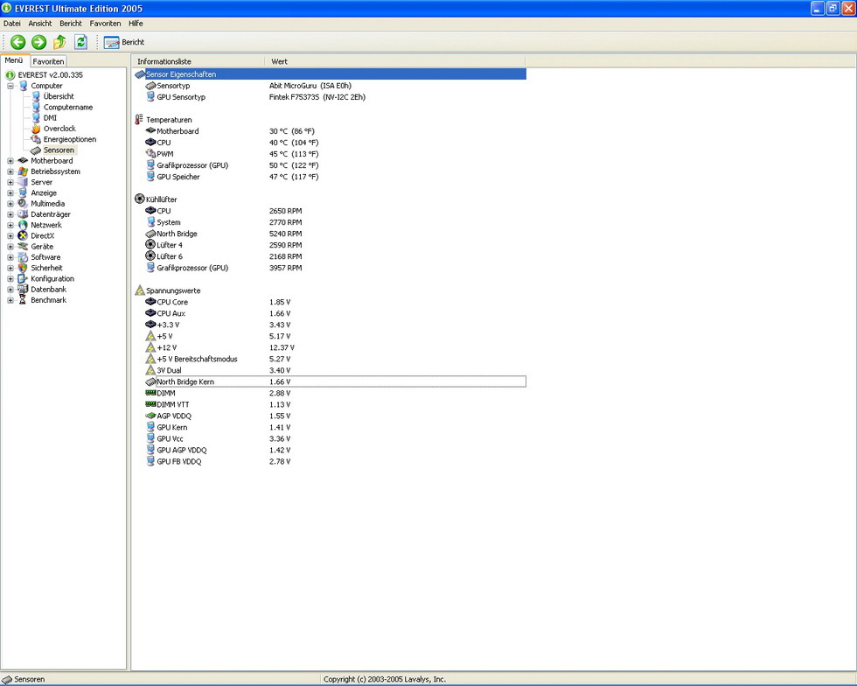Click the AGP VDDQ card icon

coord(150,416)
